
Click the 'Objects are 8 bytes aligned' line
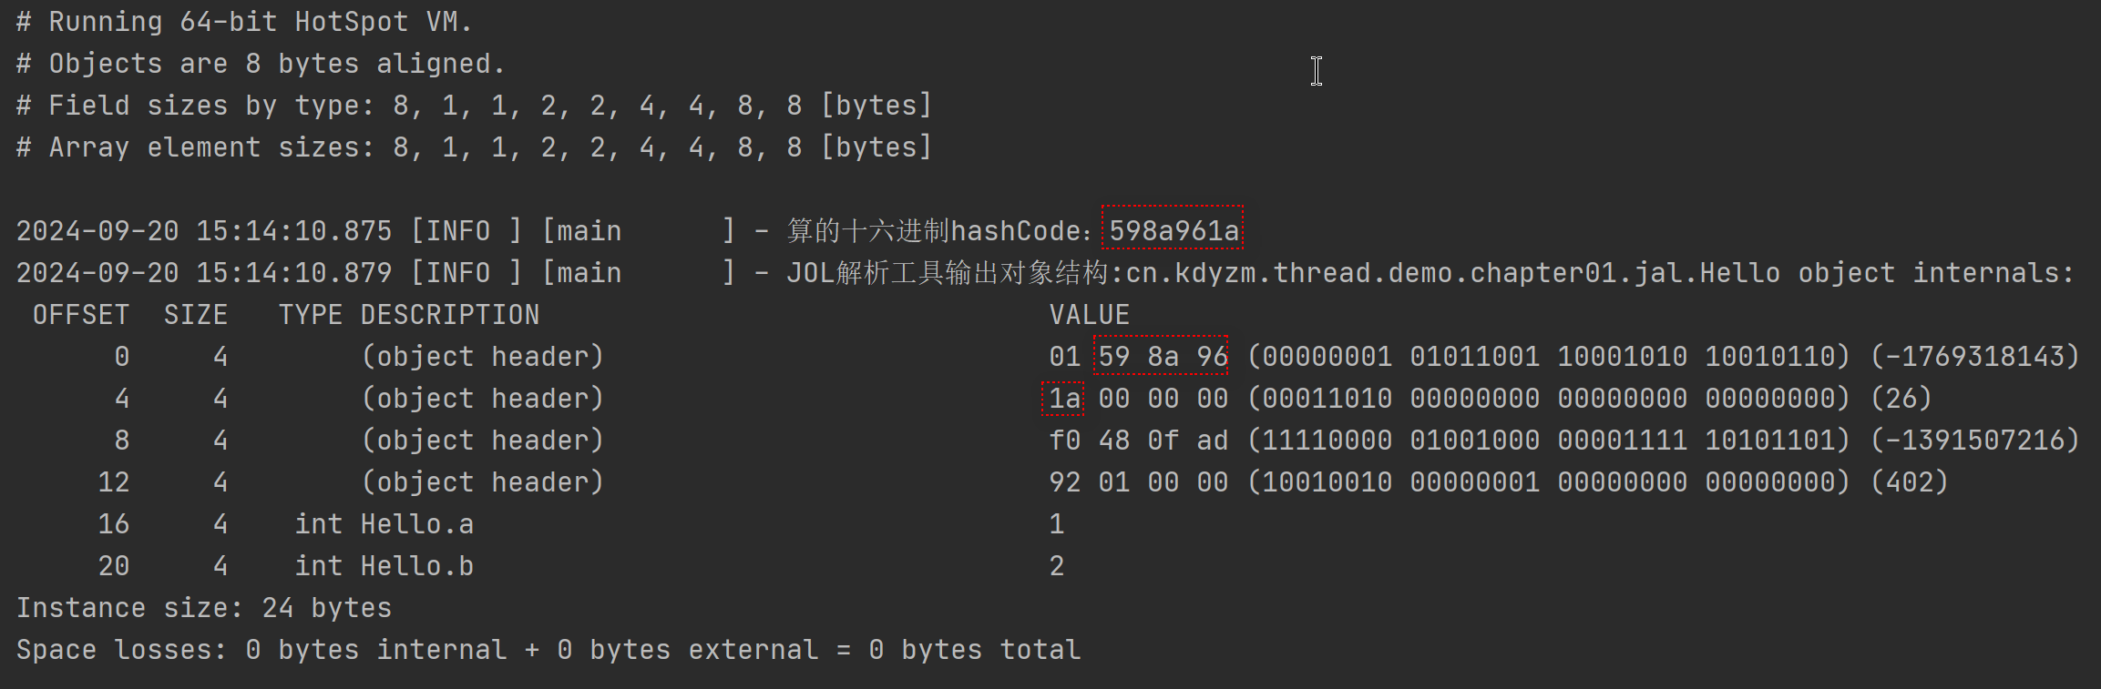click(x=261, y=64)
